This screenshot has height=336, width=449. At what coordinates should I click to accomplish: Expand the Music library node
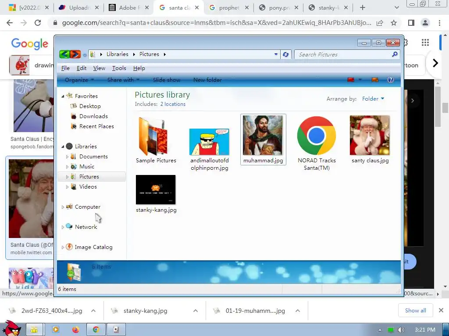pos(67,167)
